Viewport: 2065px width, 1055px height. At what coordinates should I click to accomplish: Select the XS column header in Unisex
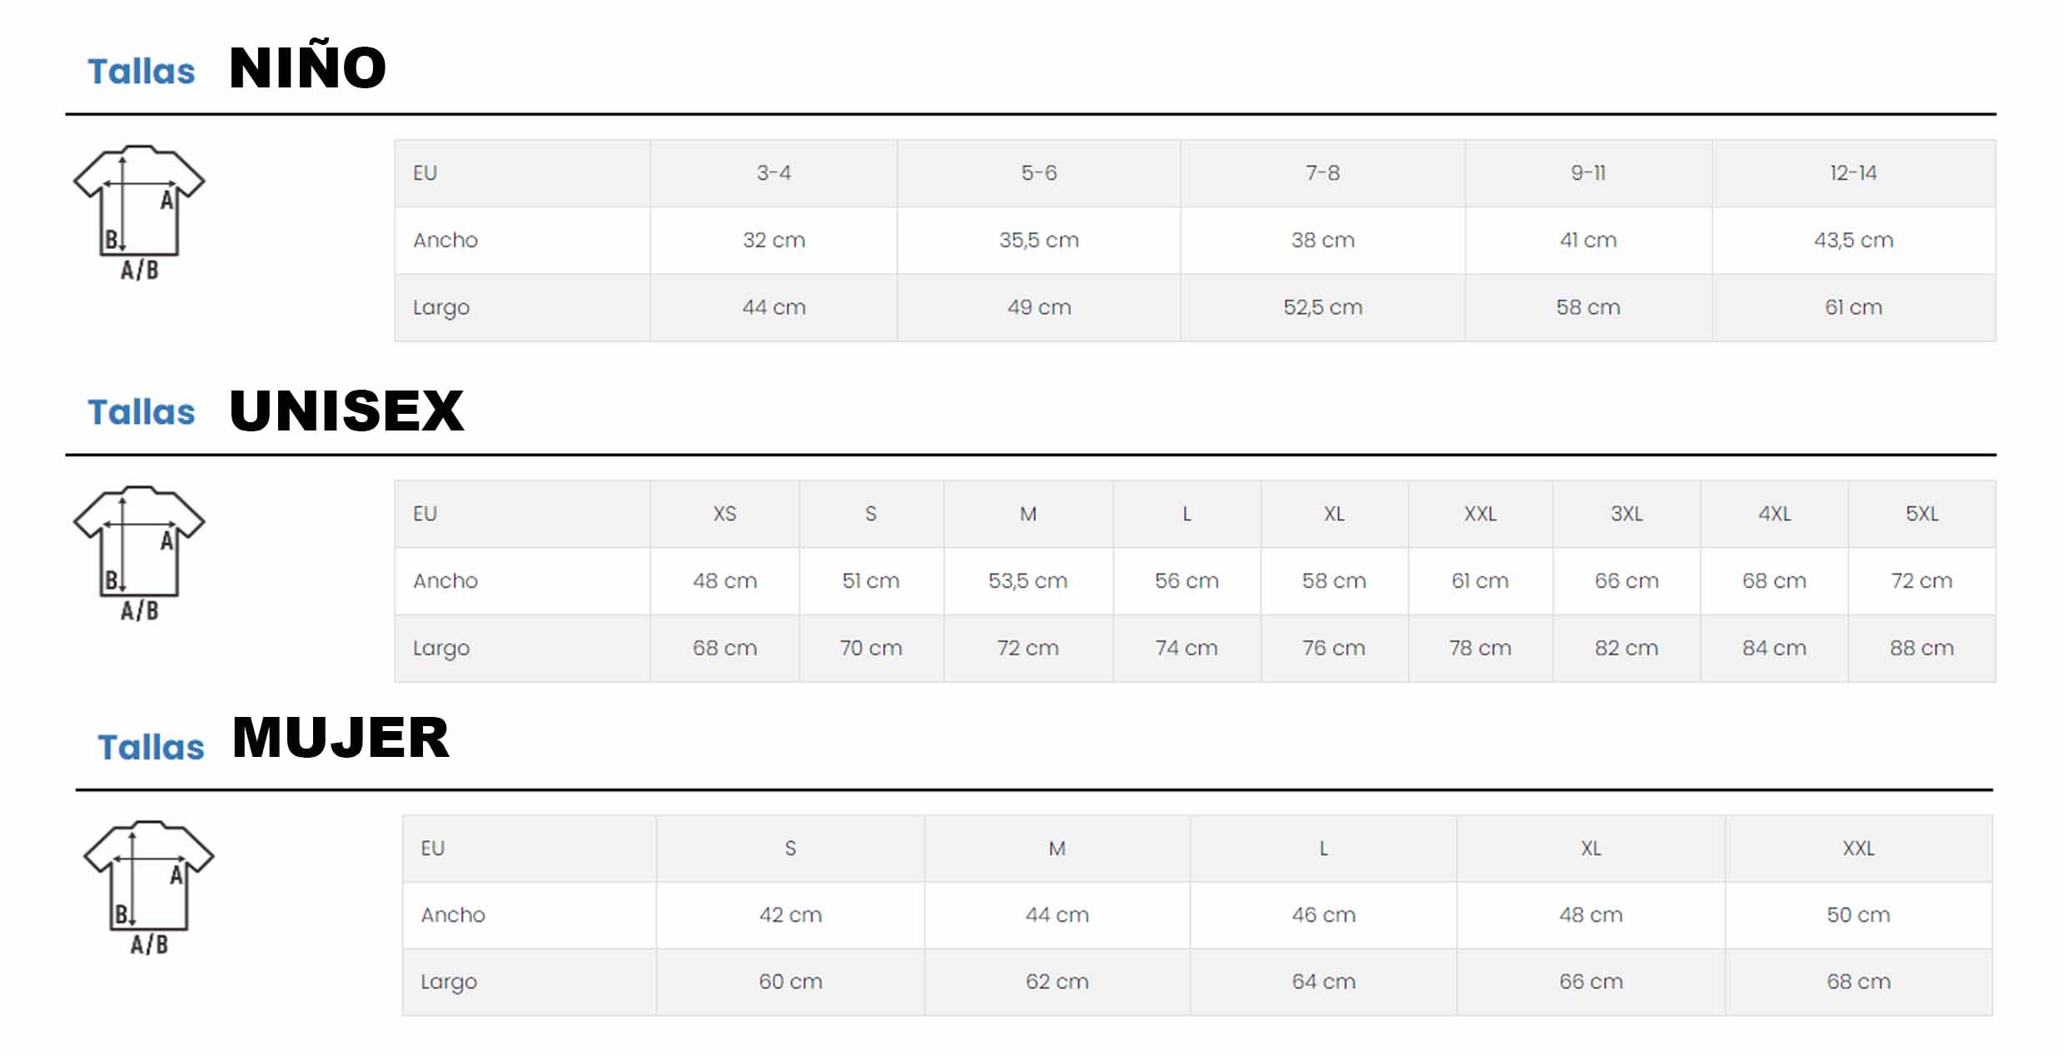724,514
